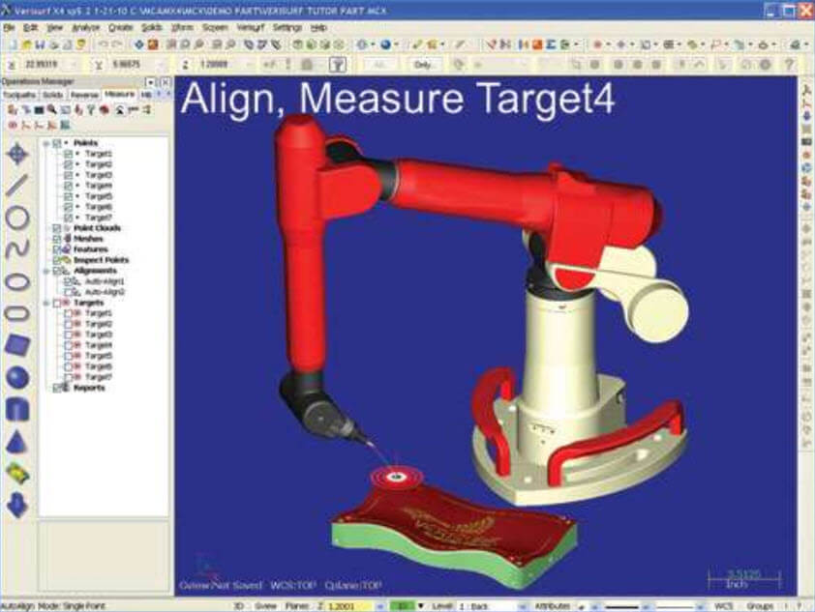This screenshot has width=815, height=612.
Task: Click the Gview button in status bar
Action: coord(265,606)
